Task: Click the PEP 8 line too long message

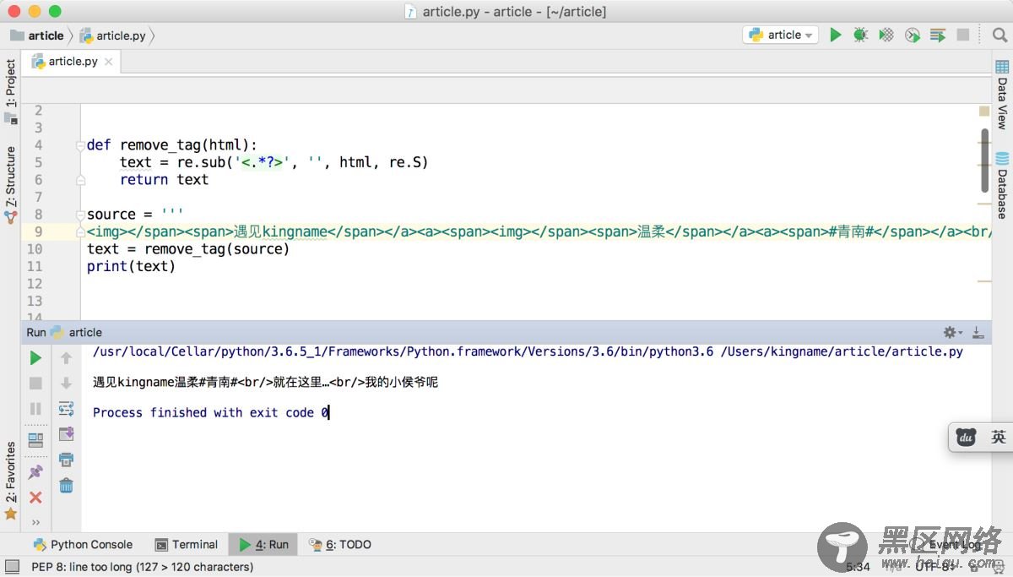Action: (x=143, y=567)
